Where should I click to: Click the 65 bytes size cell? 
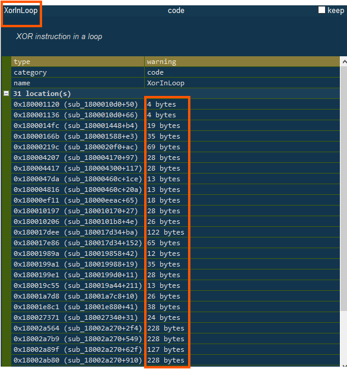242,243
